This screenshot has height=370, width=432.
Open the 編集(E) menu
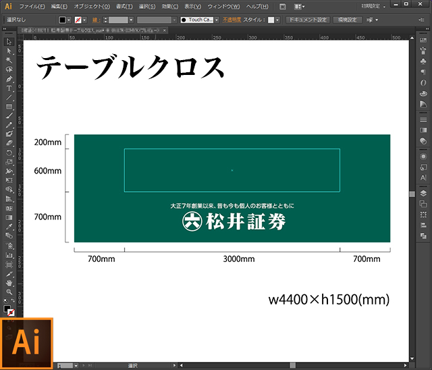(59, 6)
